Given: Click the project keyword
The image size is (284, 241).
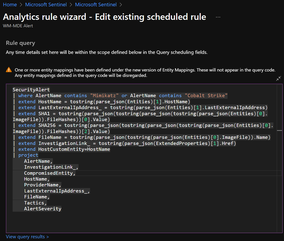Looking at the screenshot, I should pos(28,155).
